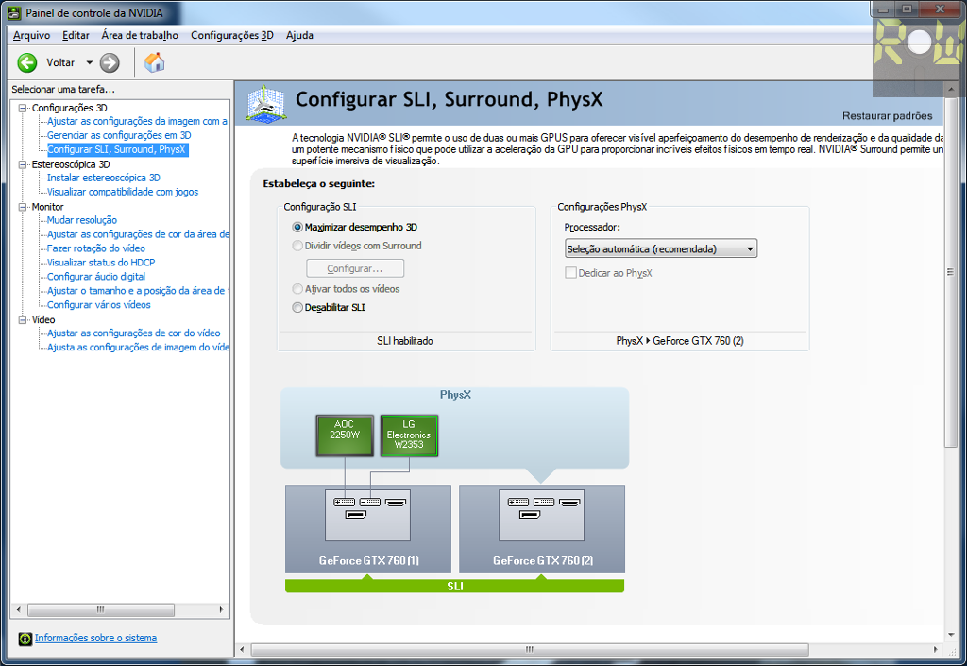Open Gerenciar as configurações em 3D
This screenshot has width=967, height=666.
click(119, 135)
